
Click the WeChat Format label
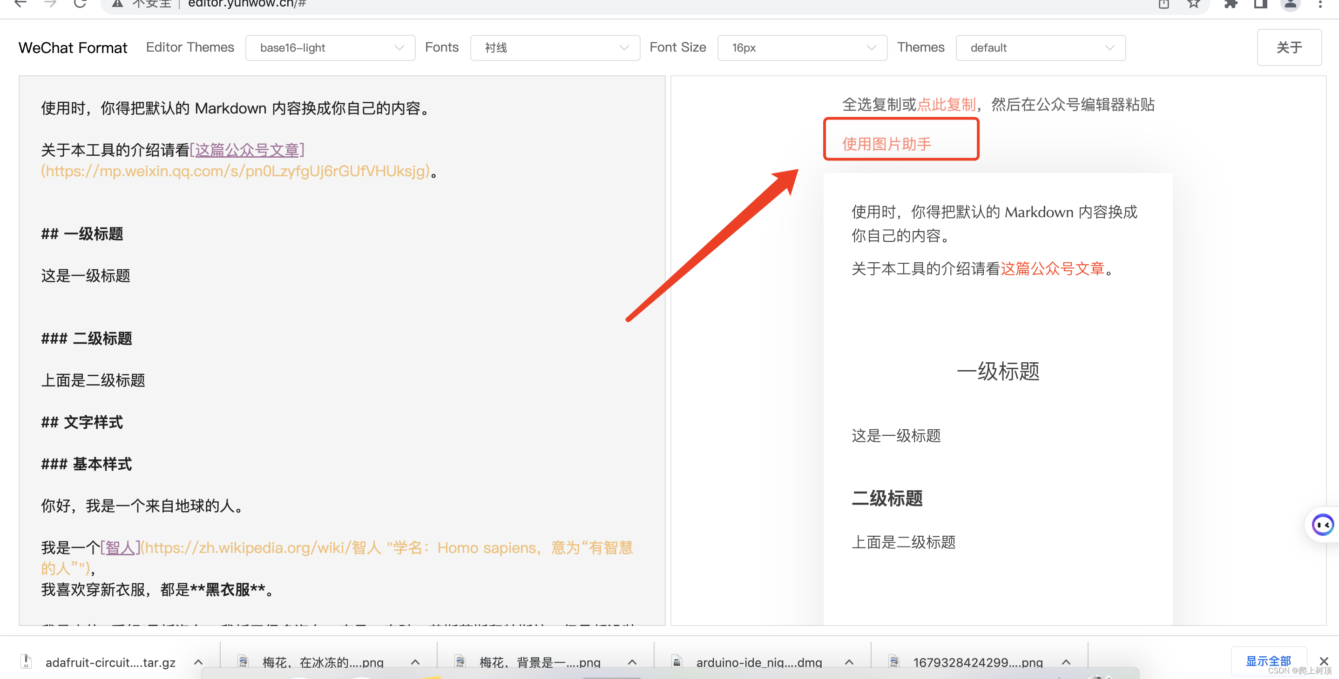[x=74, y=47]
